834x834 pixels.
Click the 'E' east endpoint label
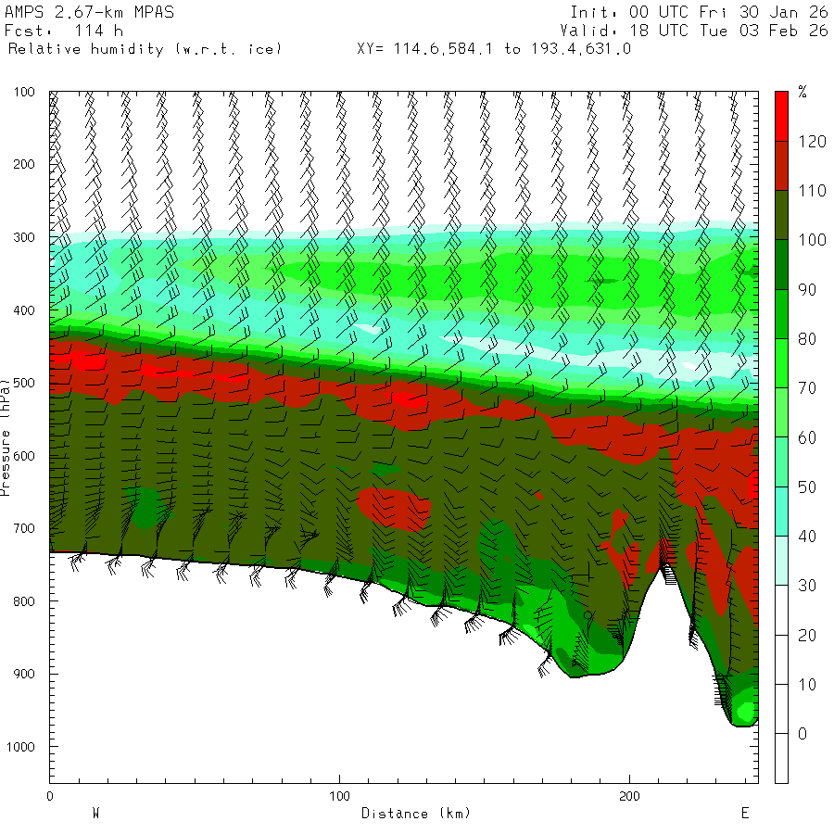(x=745, y=814)
